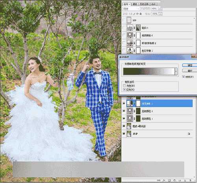Viewport: 197px width, 183px height.
Task: Expand the opacity slider arrow
Action: pos(160,9)
